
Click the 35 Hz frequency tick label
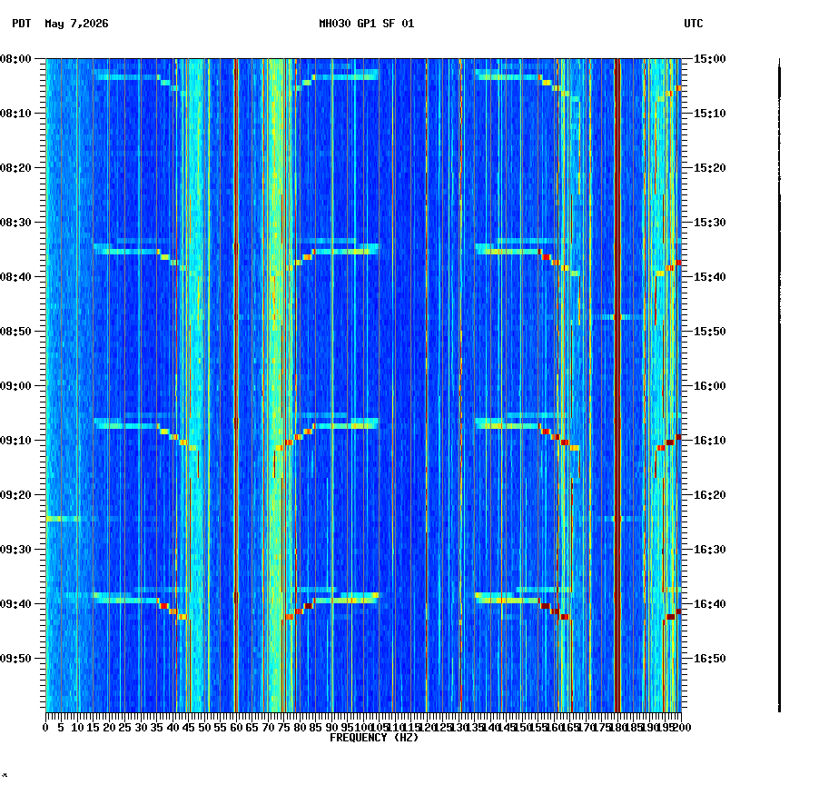pos(157,728)
